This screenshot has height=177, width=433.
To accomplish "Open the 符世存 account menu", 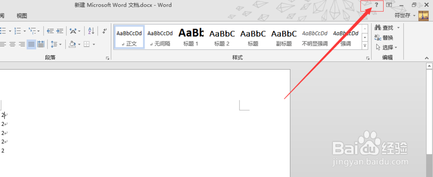I will pyautogui.click(x=405, y=16).
